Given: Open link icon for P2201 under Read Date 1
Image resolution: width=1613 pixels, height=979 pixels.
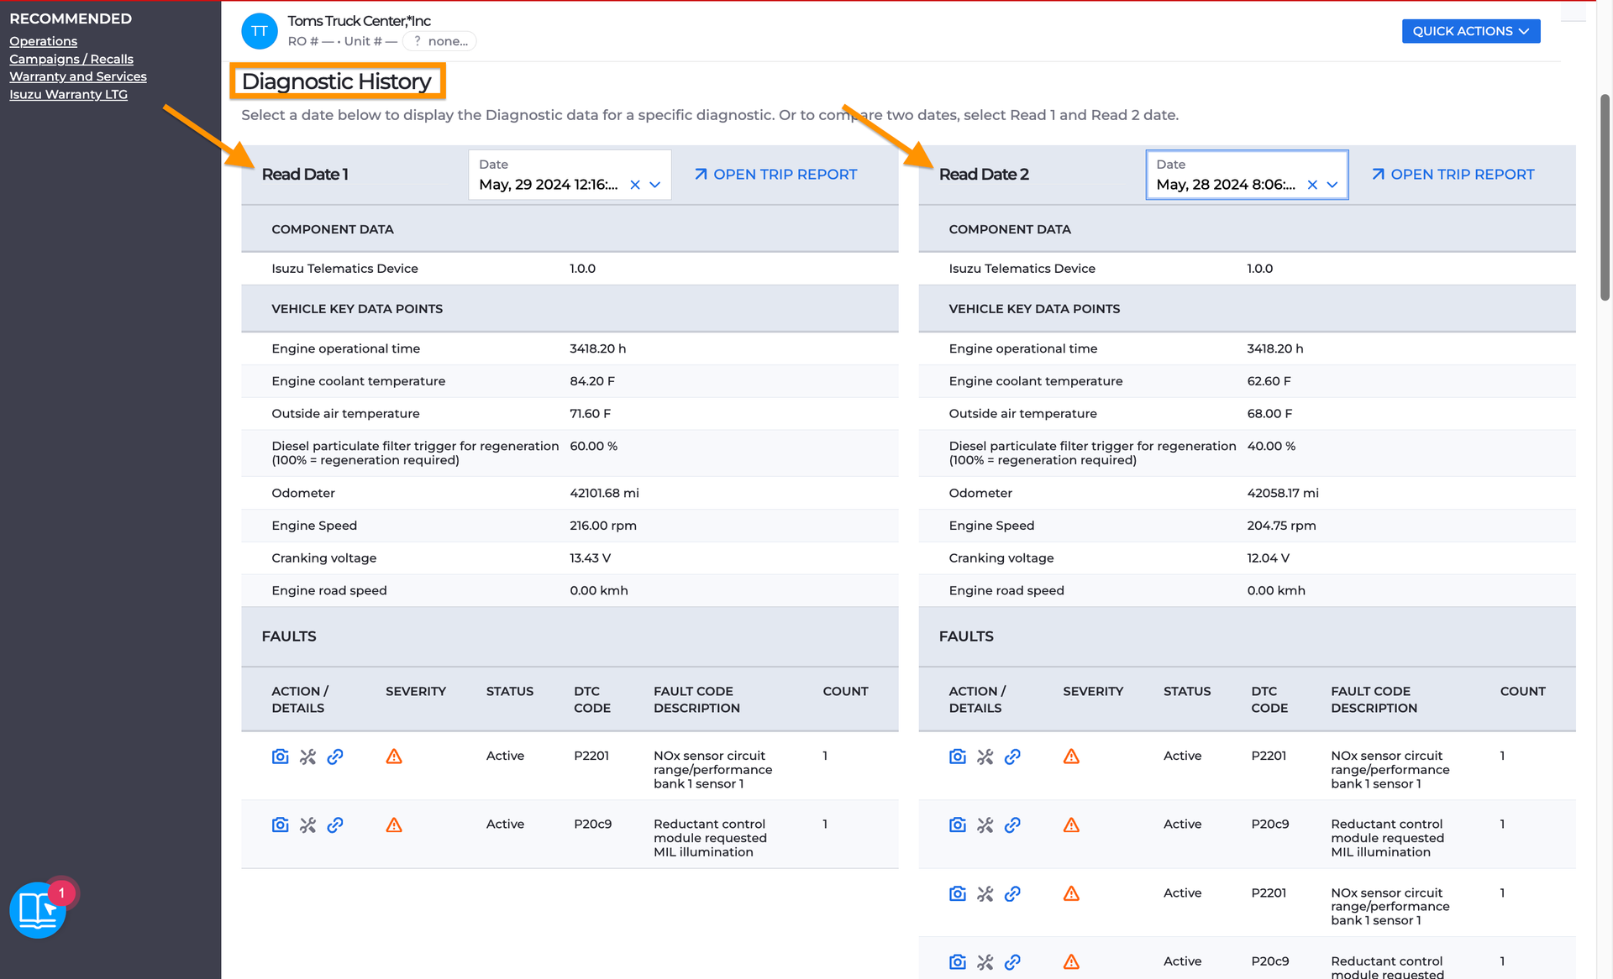Looking at the screenshot, I should (x=335, y=756).
